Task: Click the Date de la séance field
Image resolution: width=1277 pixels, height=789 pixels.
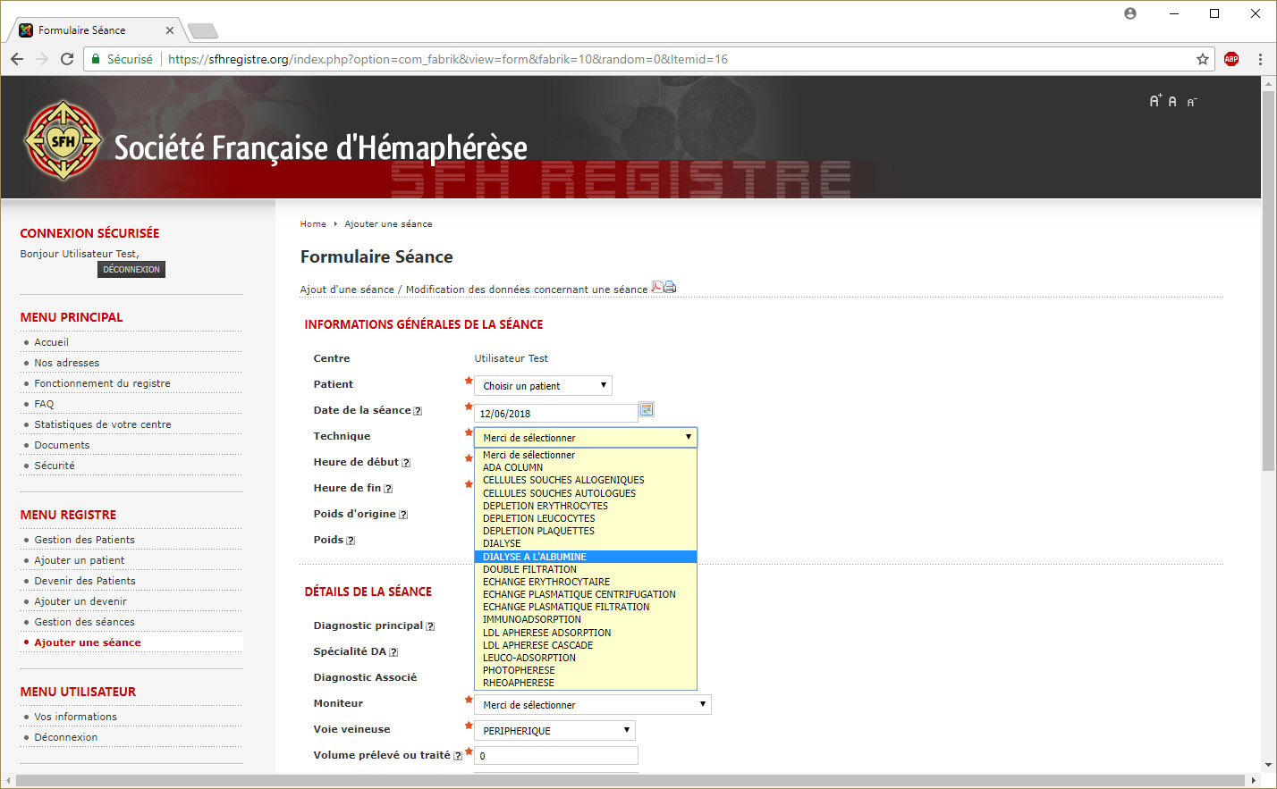Action: 555,414
